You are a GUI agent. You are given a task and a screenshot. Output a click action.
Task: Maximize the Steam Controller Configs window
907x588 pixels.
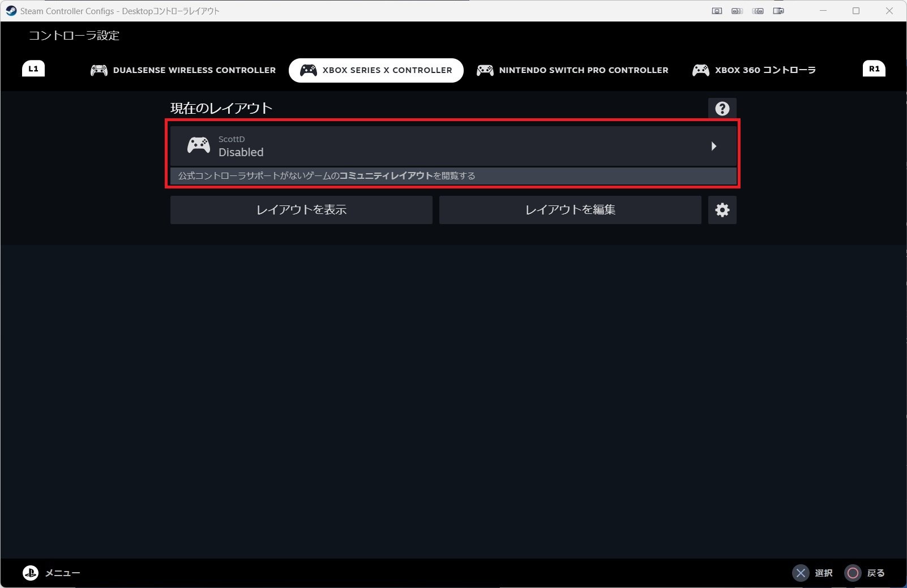point(856,11)
